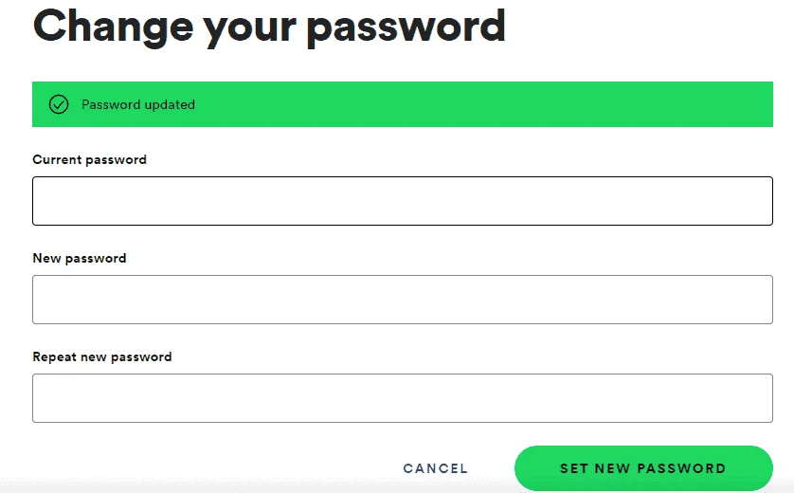Image resolution: width=794 pixels, height=493 pixels.
Task: Submit the form with the green pill button
Action: 643,468
